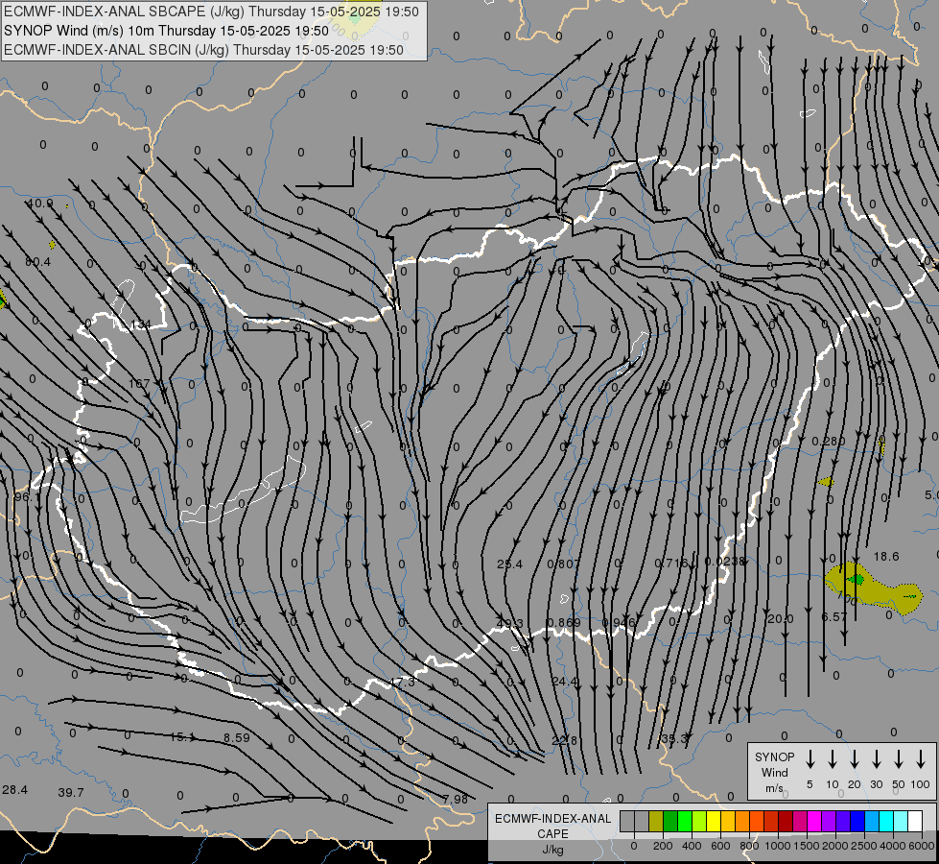
Task: Click the 24.4 CAPE value on map
Action: point(565,682)
